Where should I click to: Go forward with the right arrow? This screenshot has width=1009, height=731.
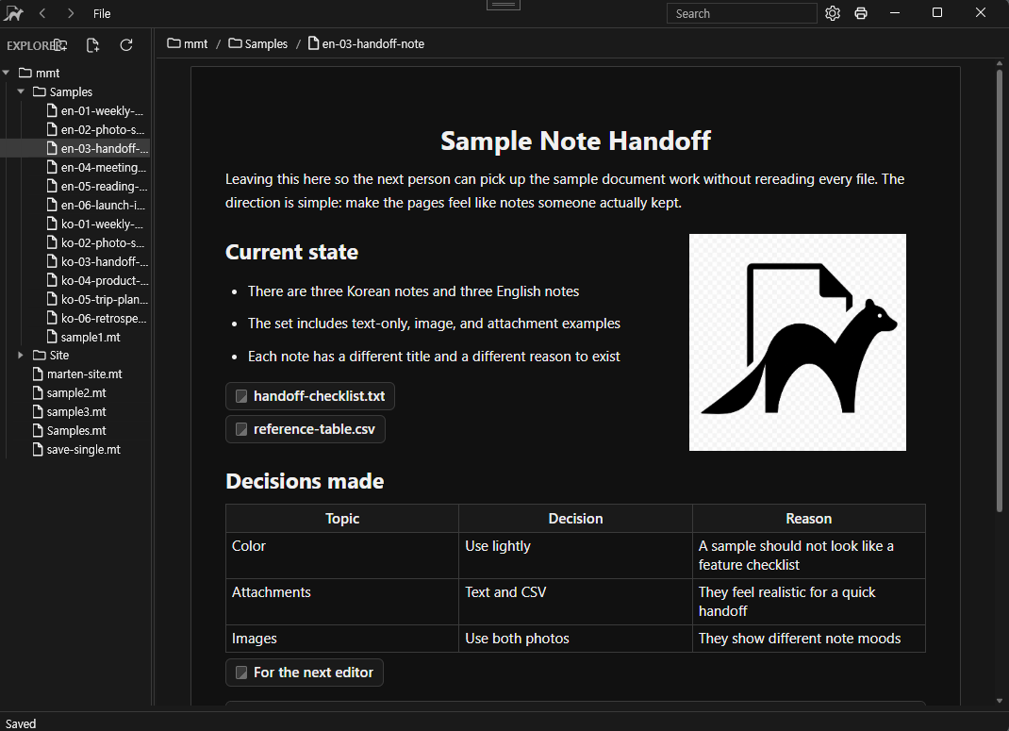71,13
